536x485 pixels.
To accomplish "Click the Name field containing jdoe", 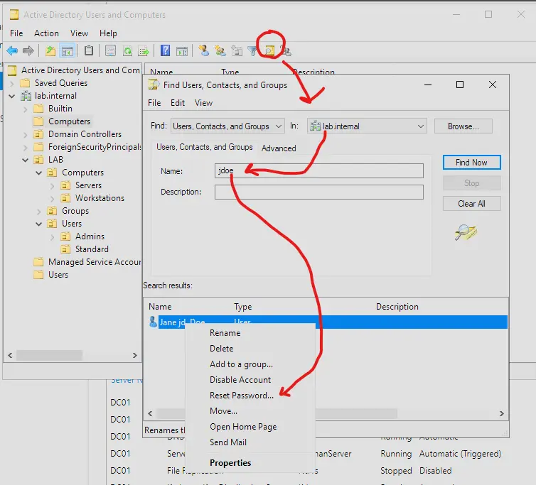I will [319, 170].
